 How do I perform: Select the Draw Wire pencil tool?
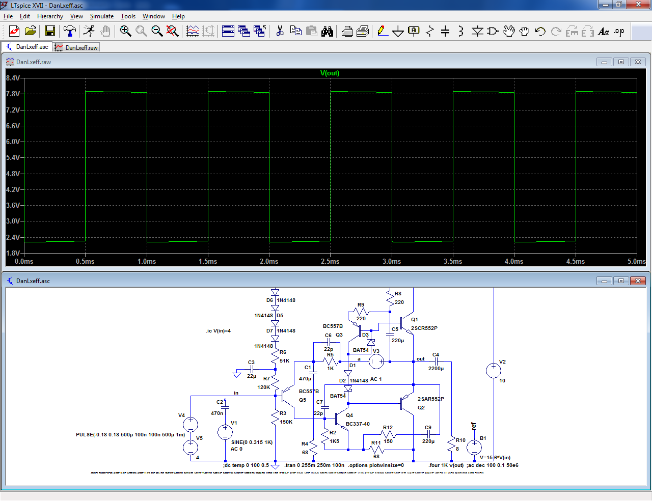383,31
